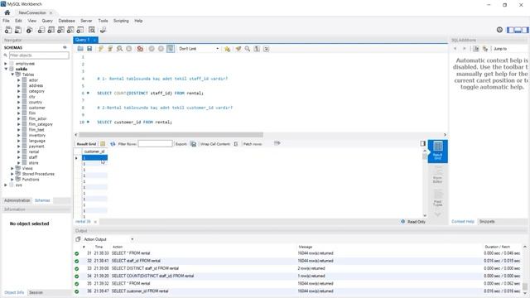Screen dimensions: 530x298
Task: Save the script with the floppy icon
Action: pyautogui.click(x=89, y=49)
